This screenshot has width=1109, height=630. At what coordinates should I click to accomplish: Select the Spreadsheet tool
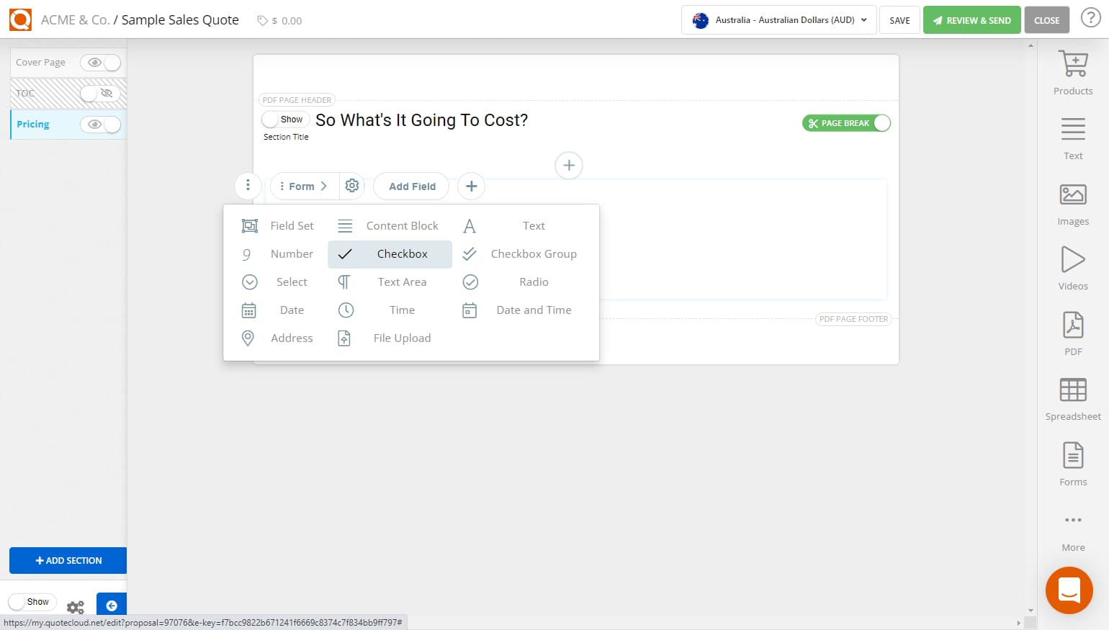1072,396
